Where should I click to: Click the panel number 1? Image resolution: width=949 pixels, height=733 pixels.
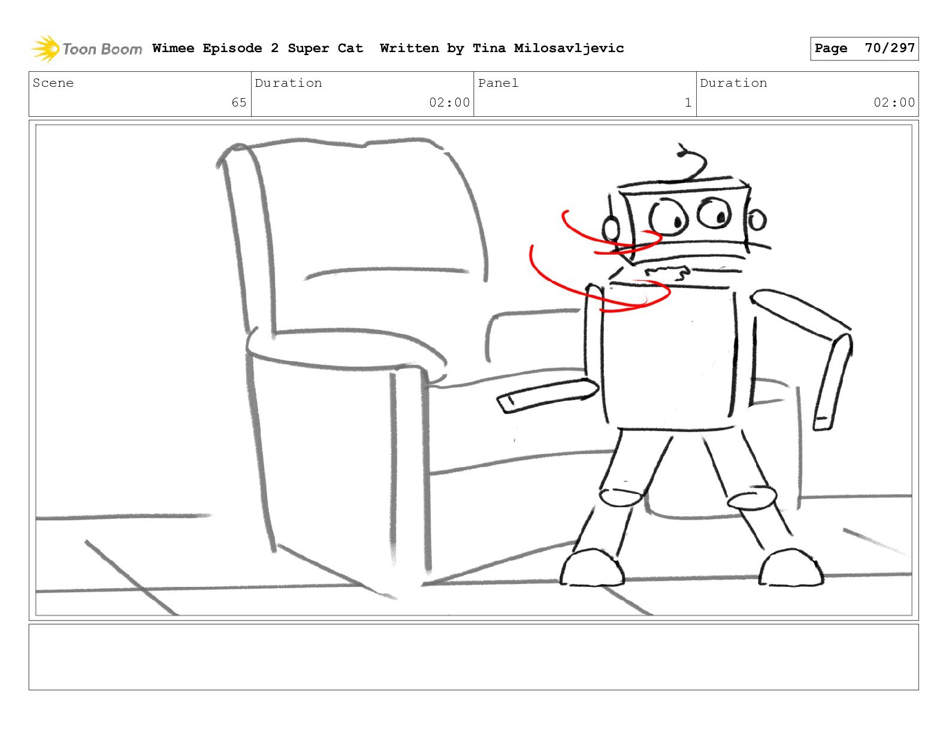[688, 102]
